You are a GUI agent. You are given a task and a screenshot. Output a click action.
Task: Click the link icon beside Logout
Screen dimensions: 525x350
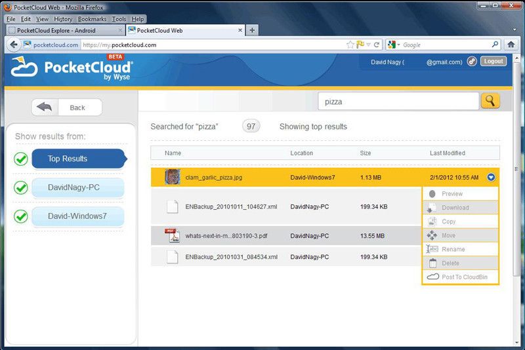[x=472, y=61]
